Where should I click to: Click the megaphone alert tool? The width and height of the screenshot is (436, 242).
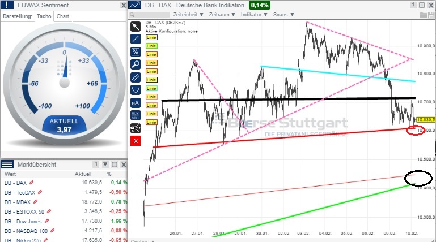pos(136,128)
